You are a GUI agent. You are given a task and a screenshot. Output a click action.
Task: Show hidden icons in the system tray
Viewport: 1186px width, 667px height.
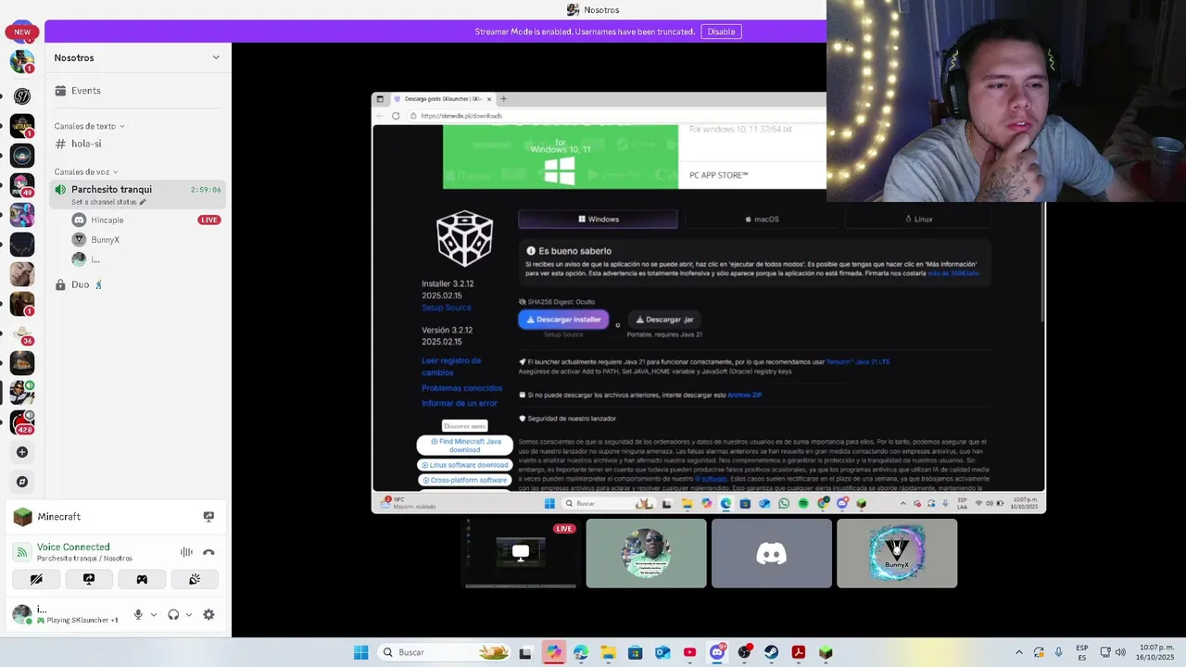(x=1019, y=652)
